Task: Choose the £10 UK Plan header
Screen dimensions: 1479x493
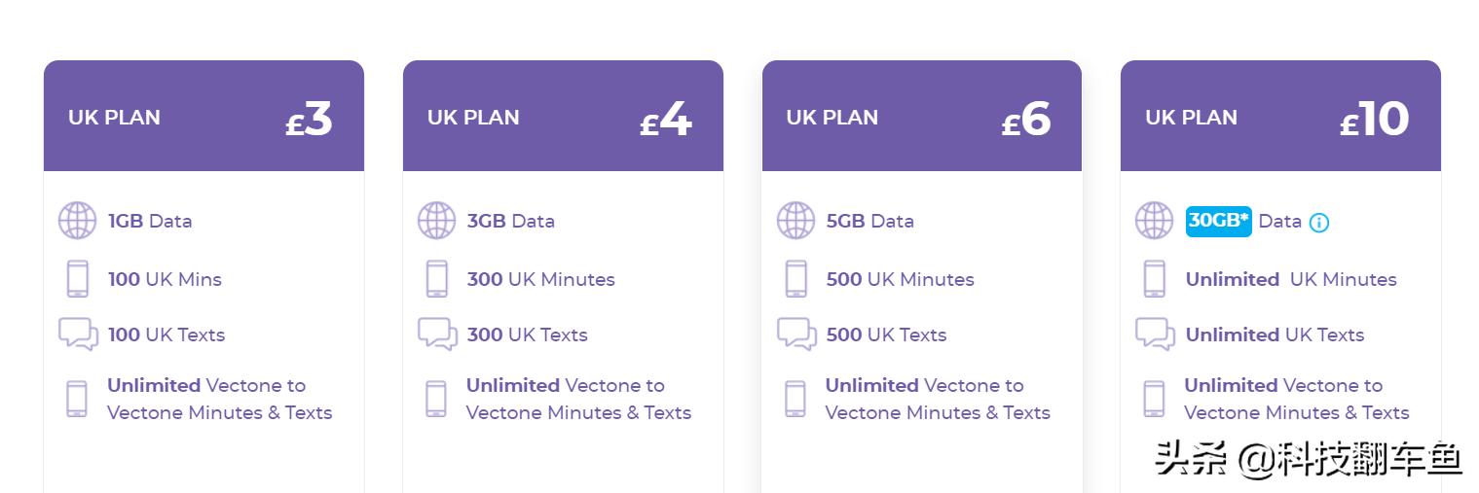Action: [1280, 117]
